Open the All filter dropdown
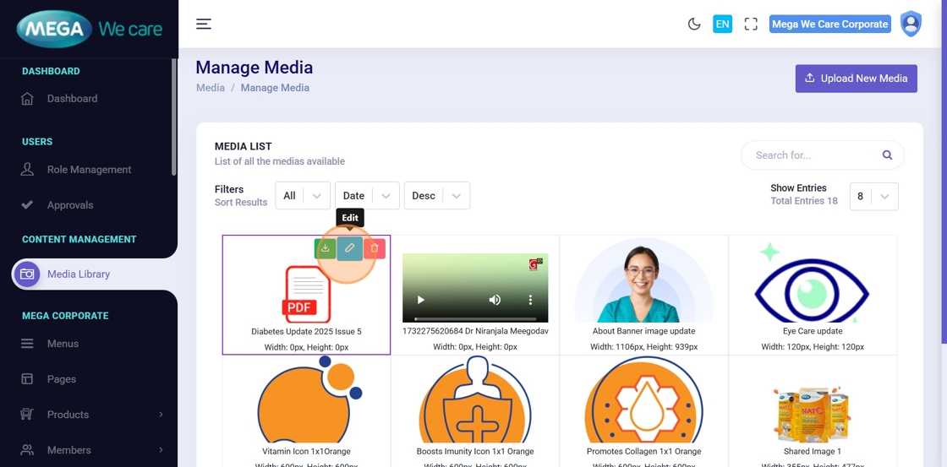Image resolution: width=947 pixels, height=467 pixels. click(x=303, y=196)
